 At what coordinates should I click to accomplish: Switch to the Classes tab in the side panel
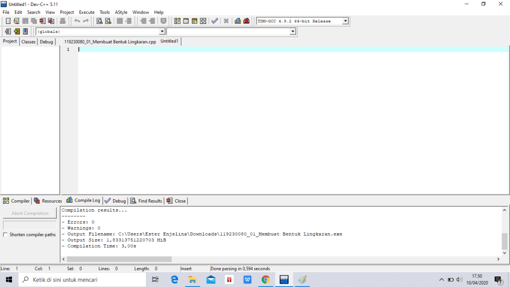(28, 41)
